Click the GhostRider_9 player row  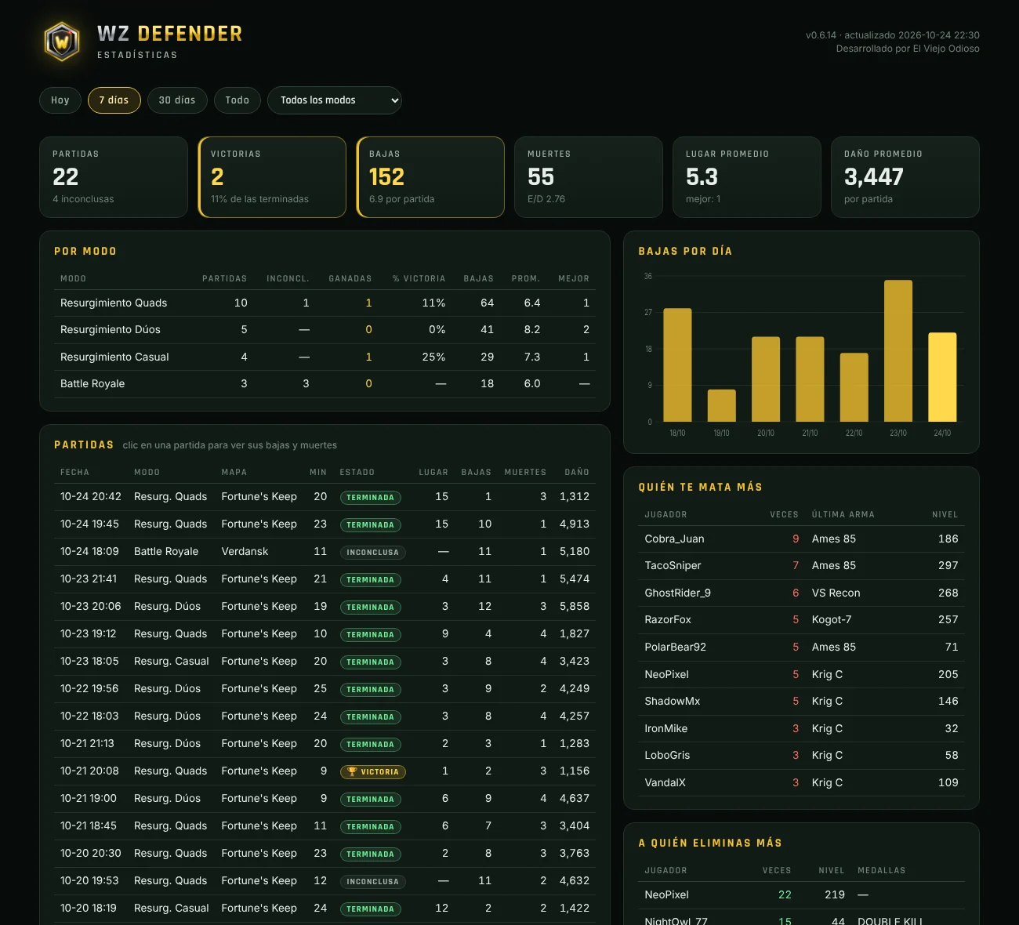pyautogui.click(x=801, y=593)
